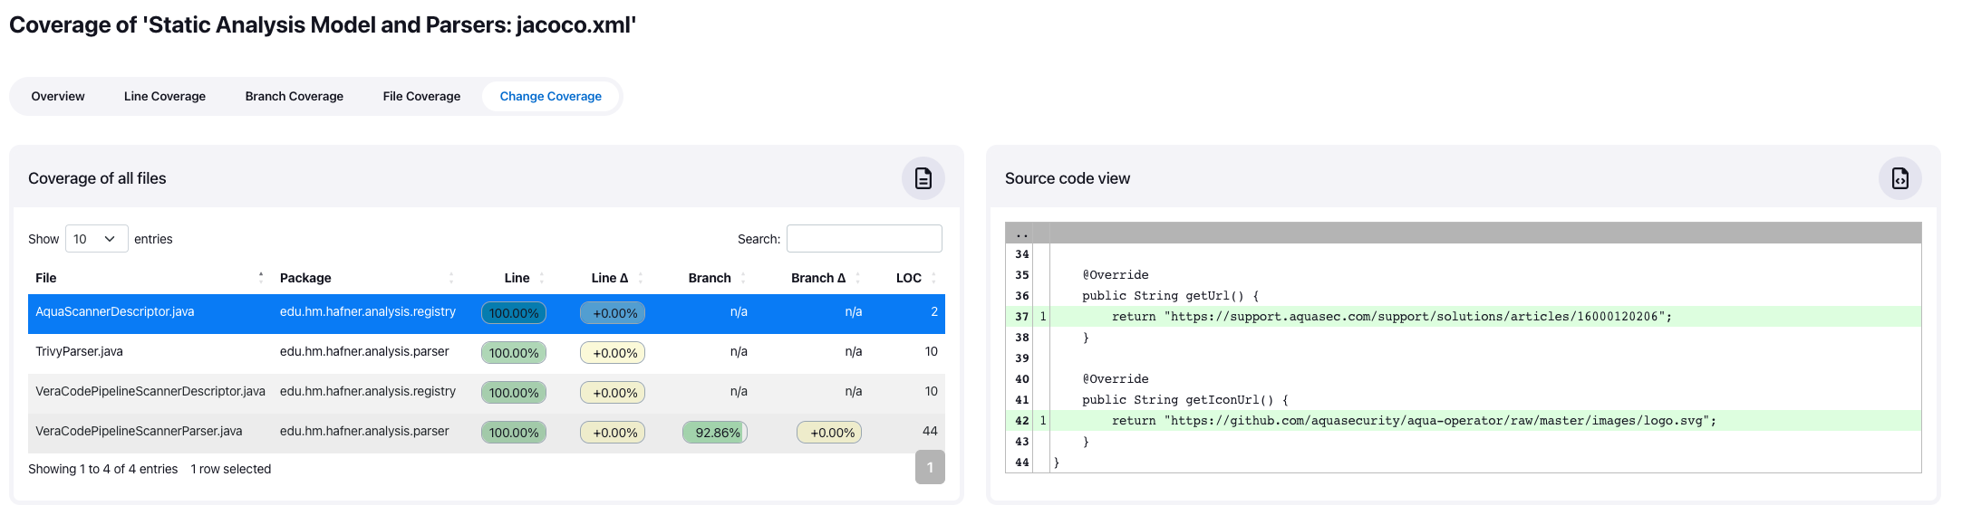
Task: Select VeraCodePipelineScannerParser.java file row
Action: point(139,432)
